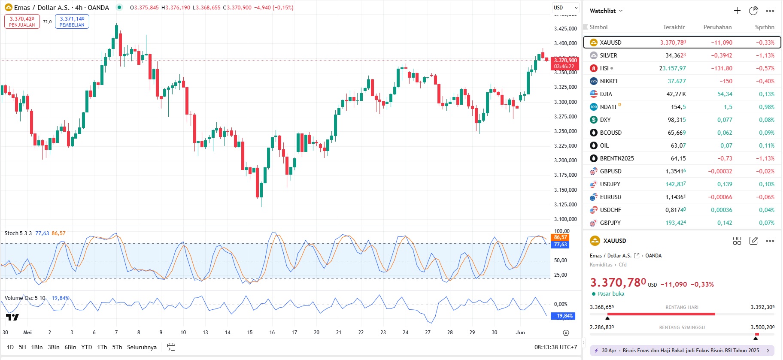Click the blue Pembelian buy button
783x360 pixels.
72,21
